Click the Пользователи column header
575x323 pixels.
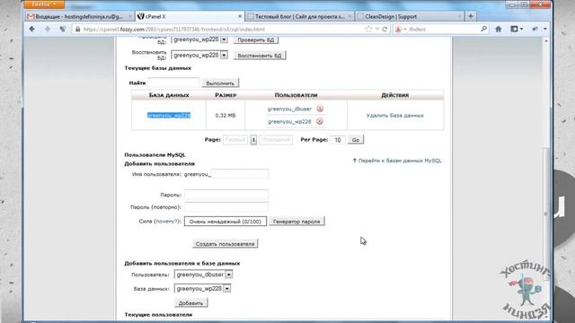click(x=296, y=95)
